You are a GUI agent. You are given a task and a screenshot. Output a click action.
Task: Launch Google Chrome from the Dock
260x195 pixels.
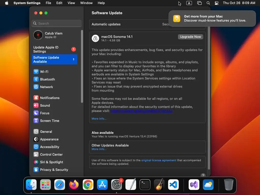point(88,185)
